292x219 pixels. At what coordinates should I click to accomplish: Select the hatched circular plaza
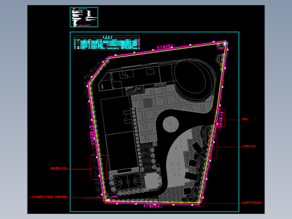coord(171,124)
